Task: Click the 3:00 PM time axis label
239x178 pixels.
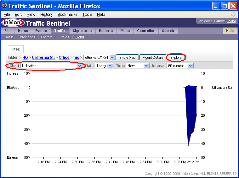Action: [x=162, y=162]
